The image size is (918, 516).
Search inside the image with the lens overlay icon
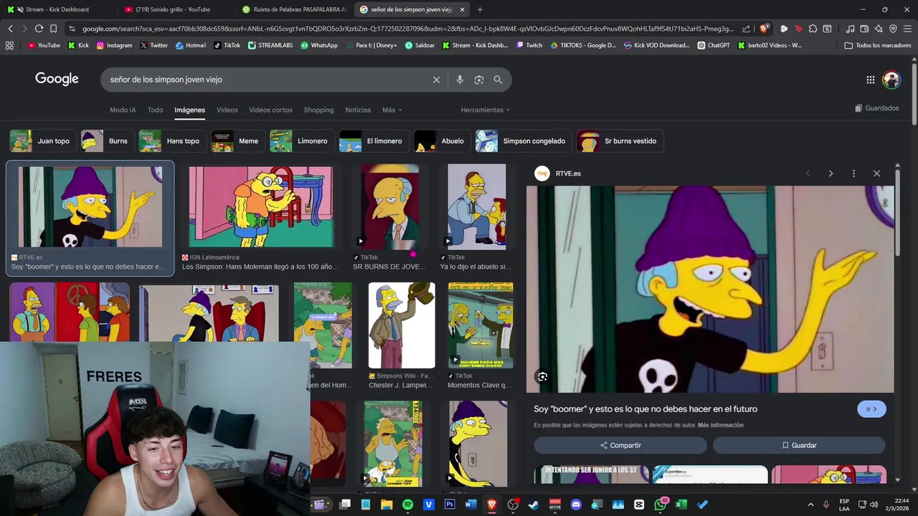pyautogui.click(x=543, y=377)
